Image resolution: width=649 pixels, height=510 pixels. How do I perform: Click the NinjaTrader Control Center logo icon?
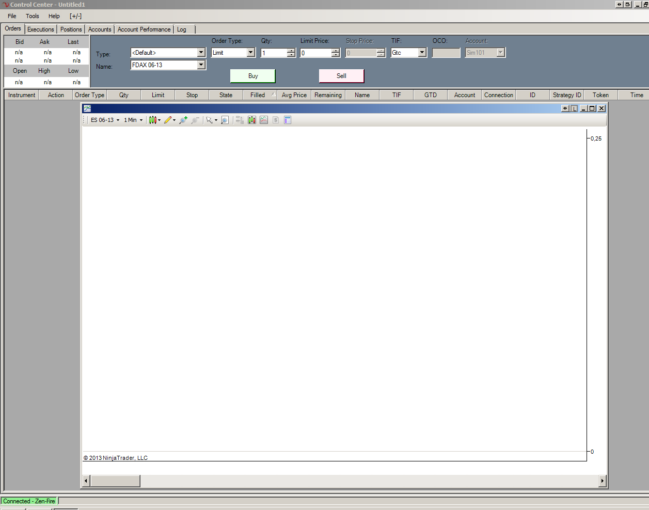click(x=6, y=5)
